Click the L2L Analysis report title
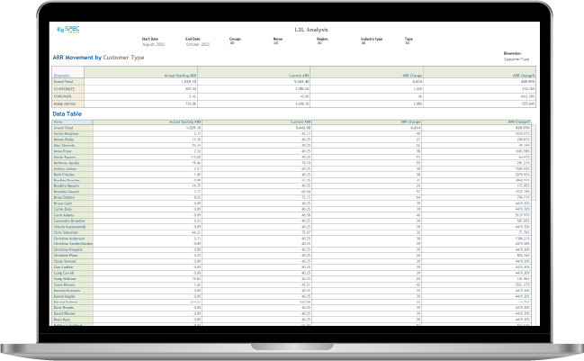The image size is (584, 361). point(311,30)
